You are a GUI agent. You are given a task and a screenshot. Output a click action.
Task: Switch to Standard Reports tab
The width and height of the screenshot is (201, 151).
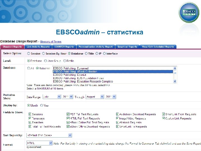12,47
